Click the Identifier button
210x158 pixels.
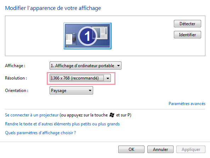(187, 35)
